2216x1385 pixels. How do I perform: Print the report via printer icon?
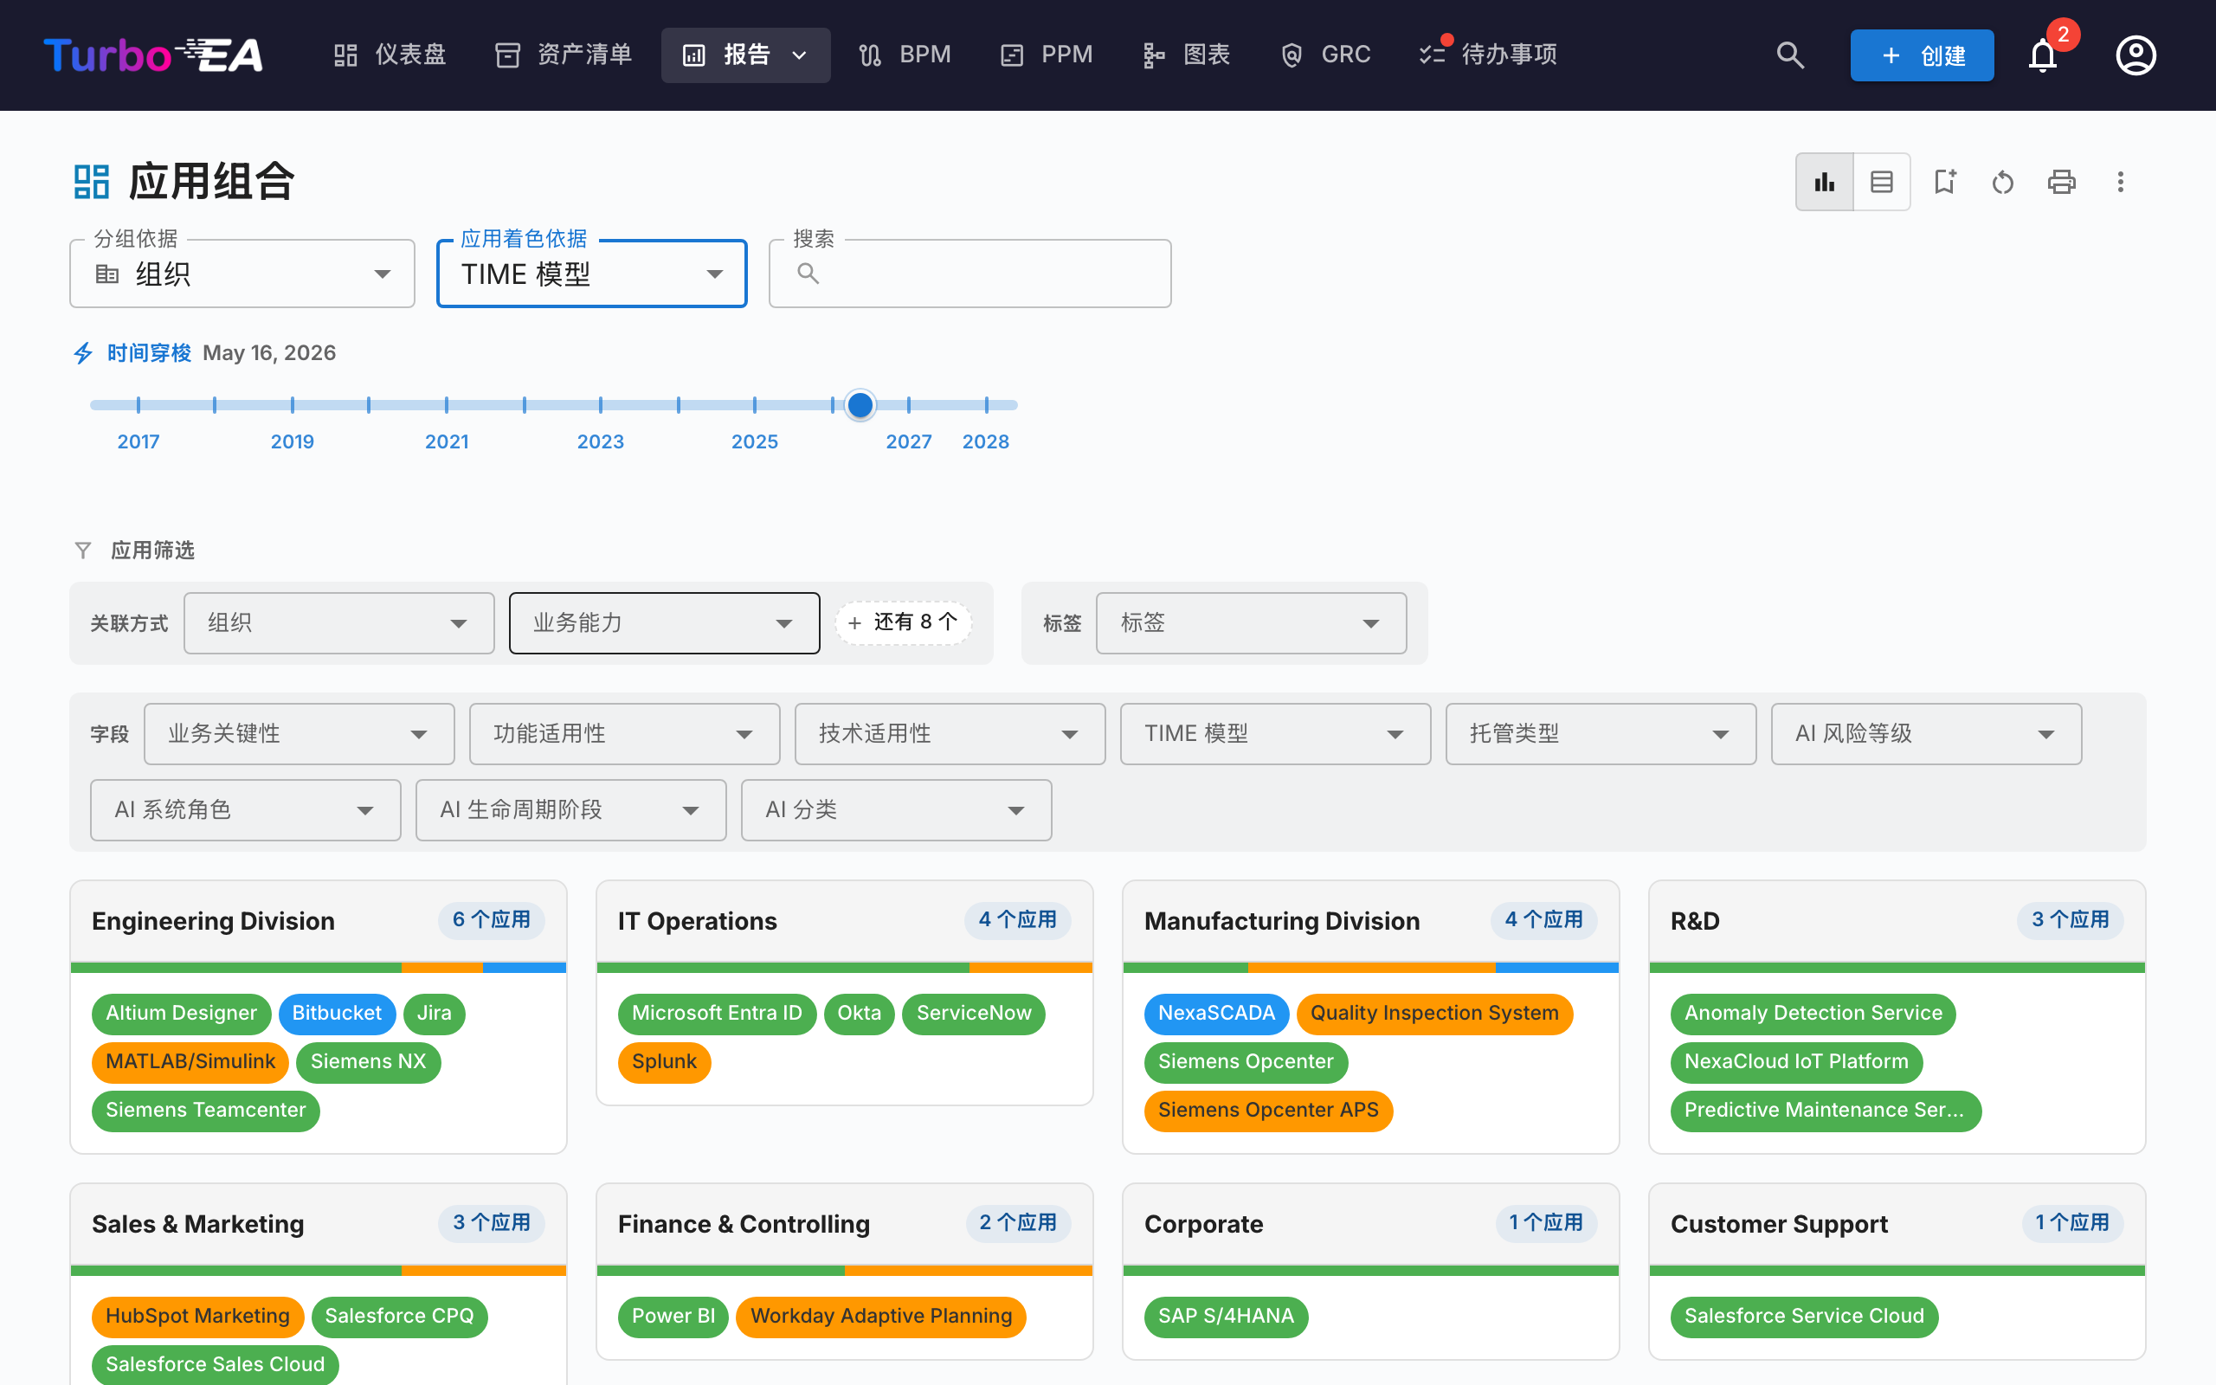(x=2061, y=182)
